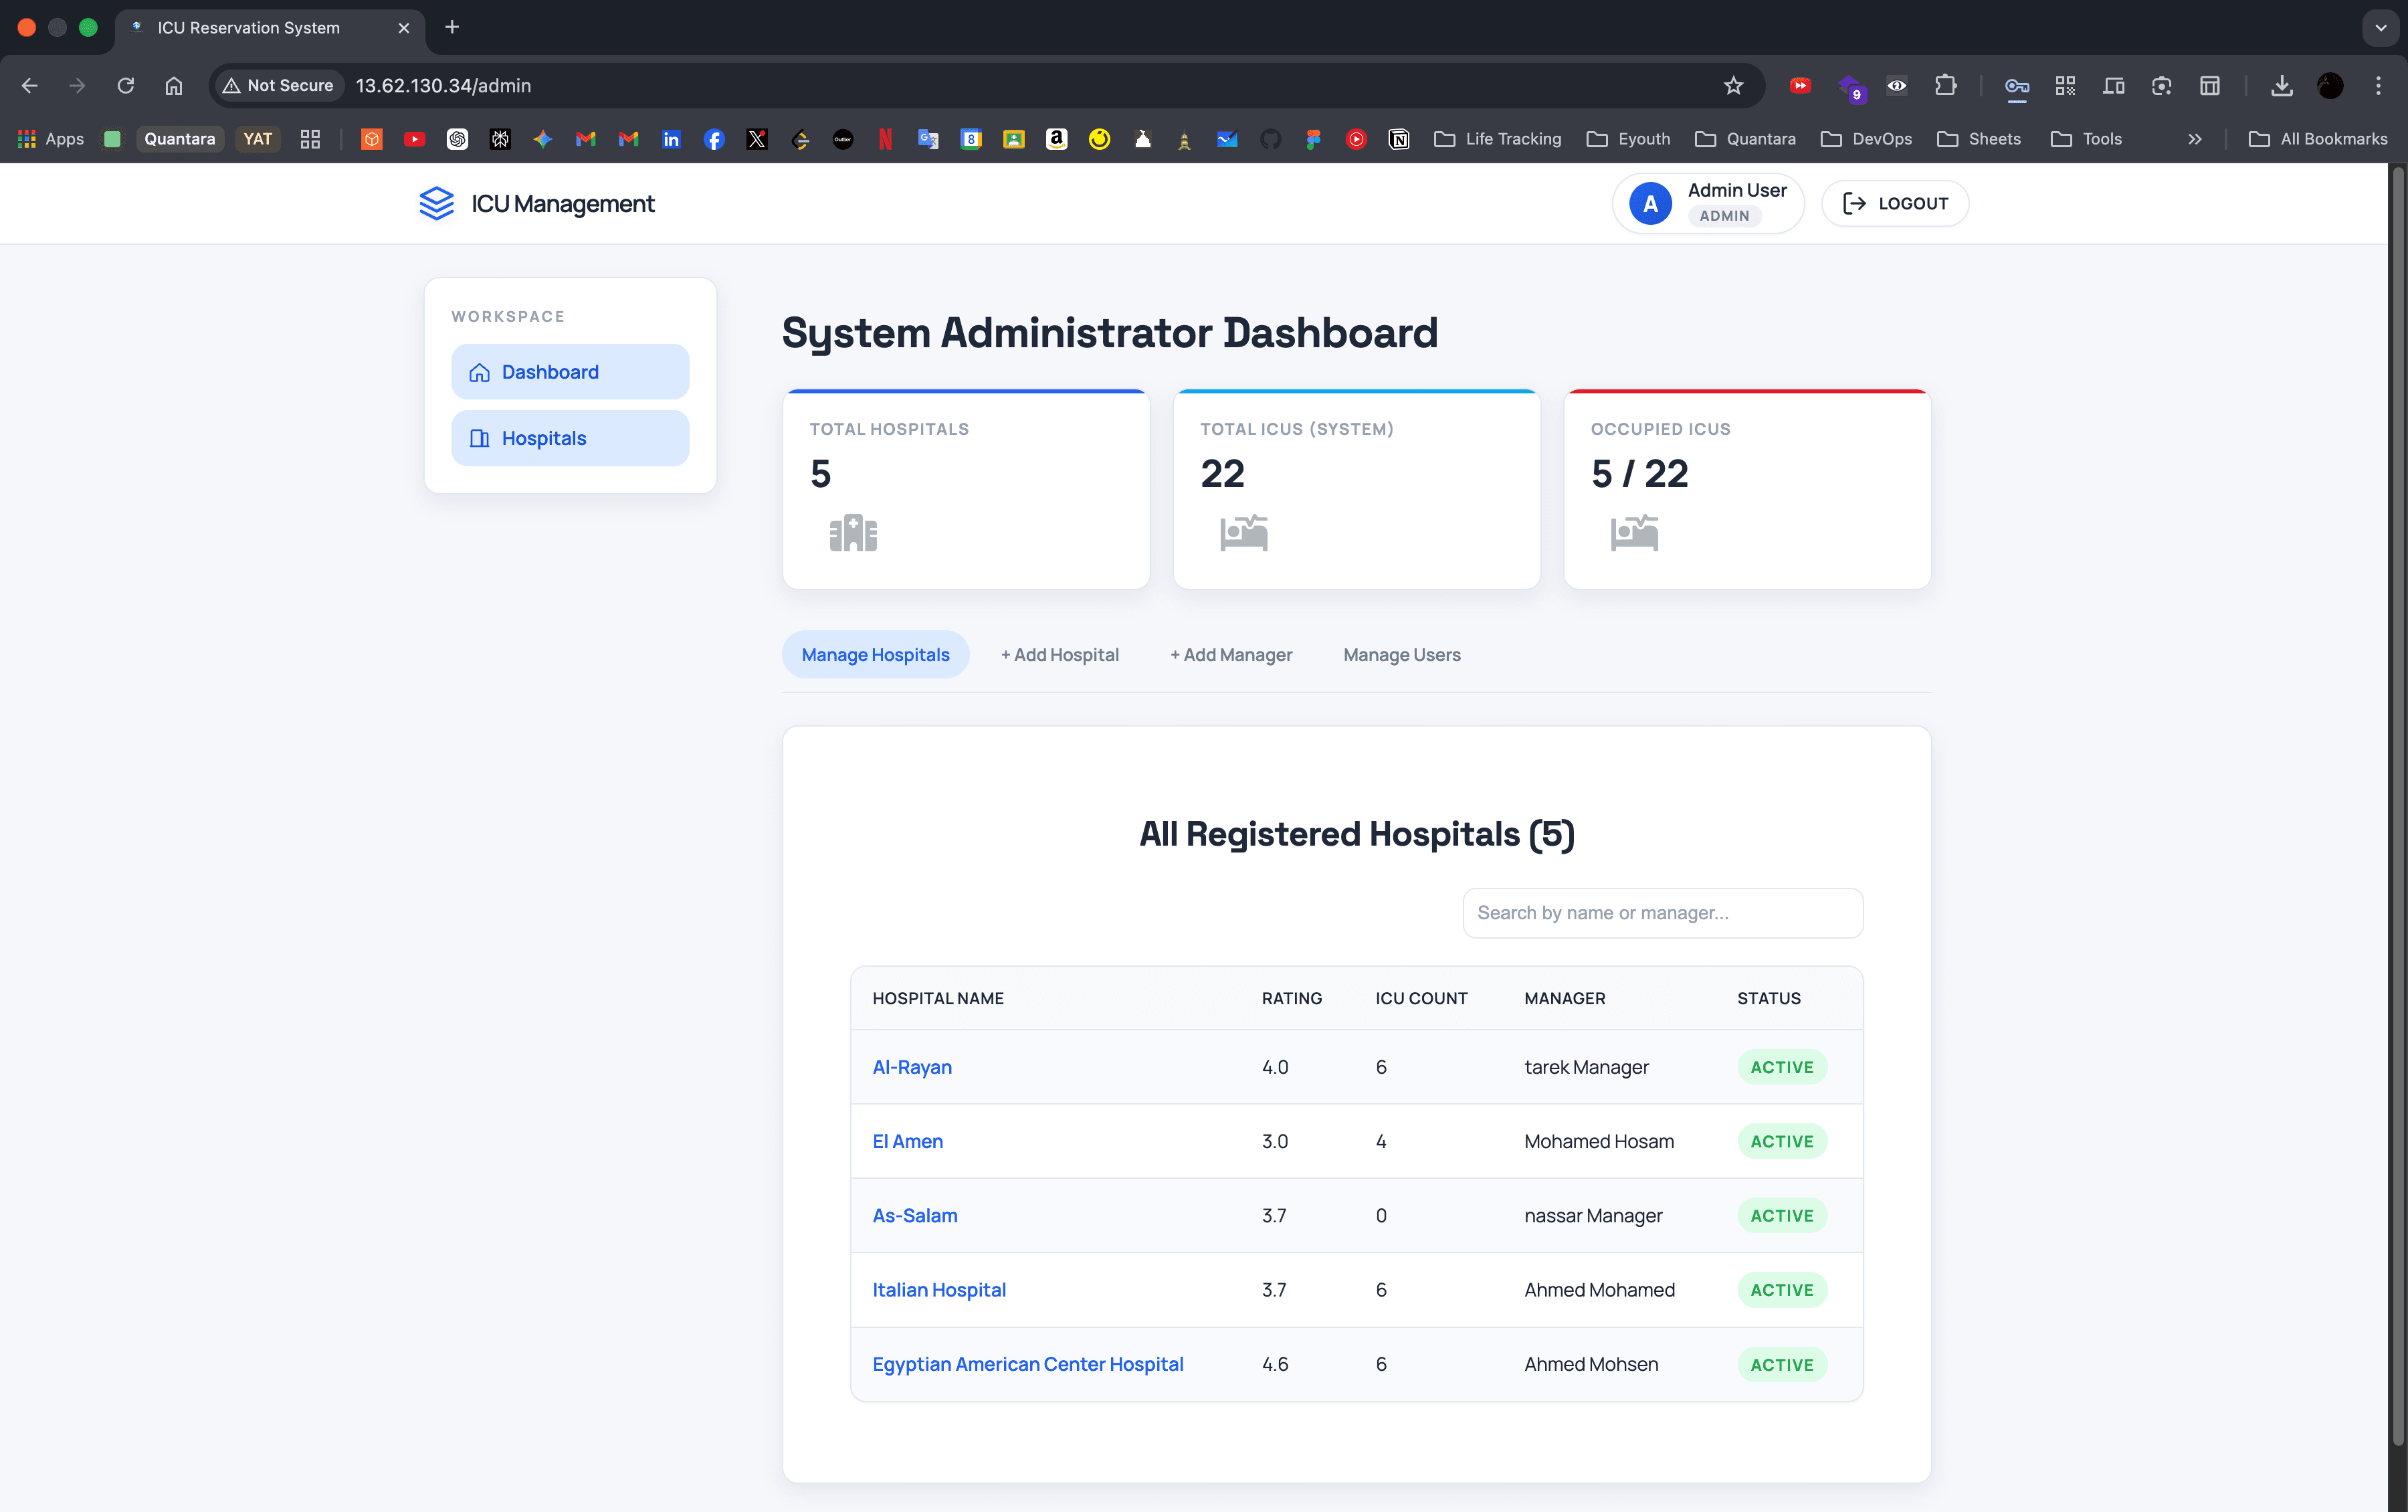Open the GitHub bookmark icon

(x=1270, y=139)
